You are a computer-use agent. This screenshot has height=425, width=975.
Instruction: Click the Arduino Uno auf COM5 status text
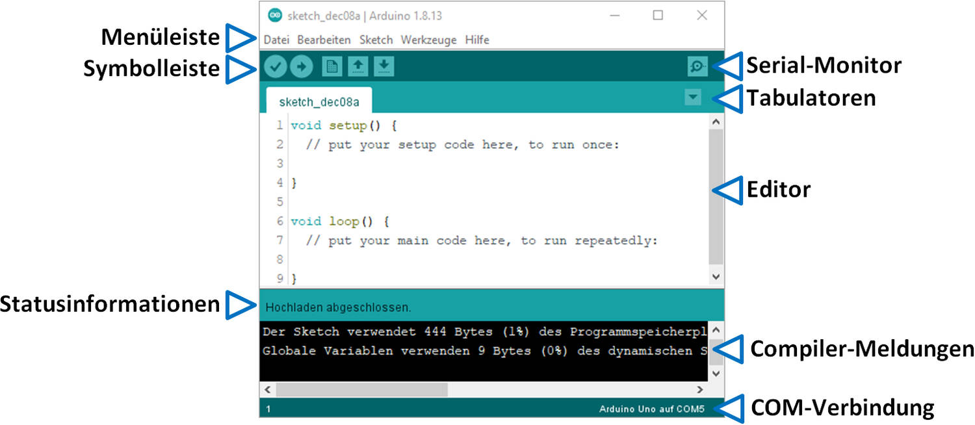point(651,409)
